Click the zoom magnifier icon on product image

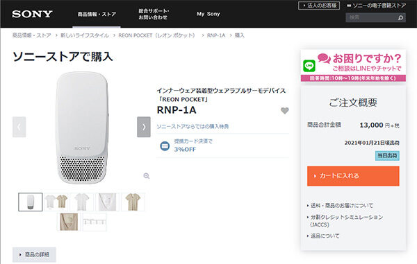pyautogui.click(x=147, y=176)
